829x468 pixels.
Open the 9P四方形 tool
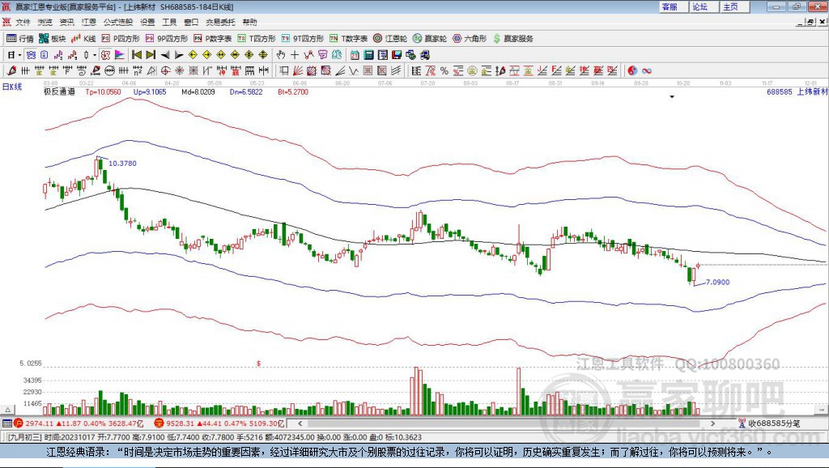pos(167,39)
